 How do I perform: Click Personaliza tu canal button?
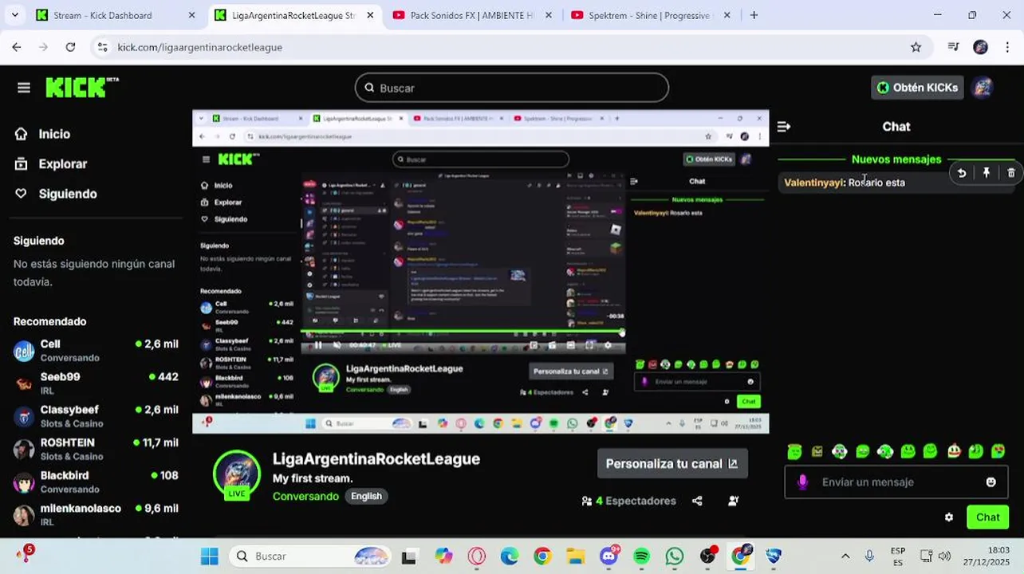coord(672,464)
